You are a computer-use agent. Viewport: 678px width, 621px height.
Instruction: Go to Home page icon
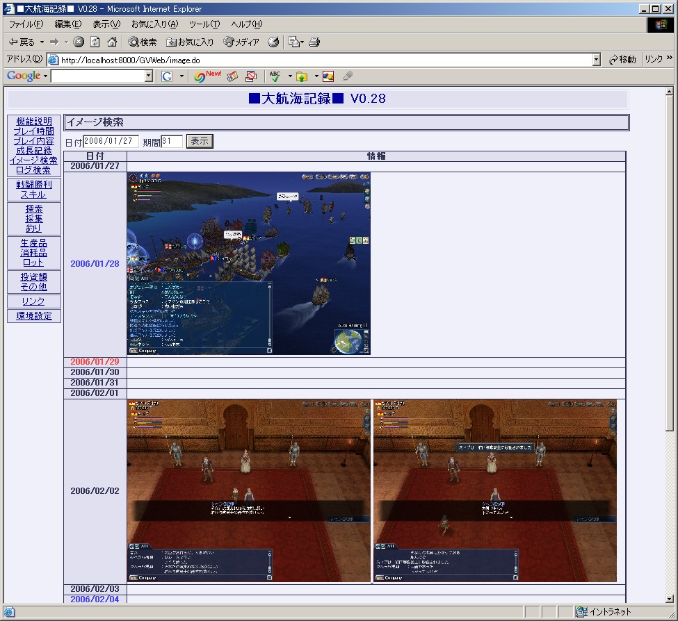point(112,42)
